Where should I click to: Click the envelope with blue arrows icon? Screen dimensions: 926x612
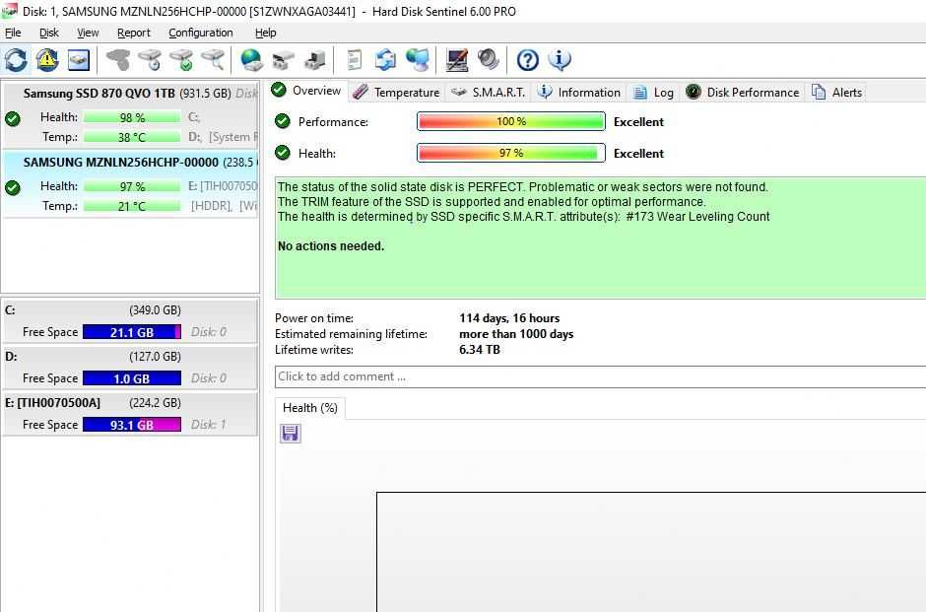tap(385, 60)
